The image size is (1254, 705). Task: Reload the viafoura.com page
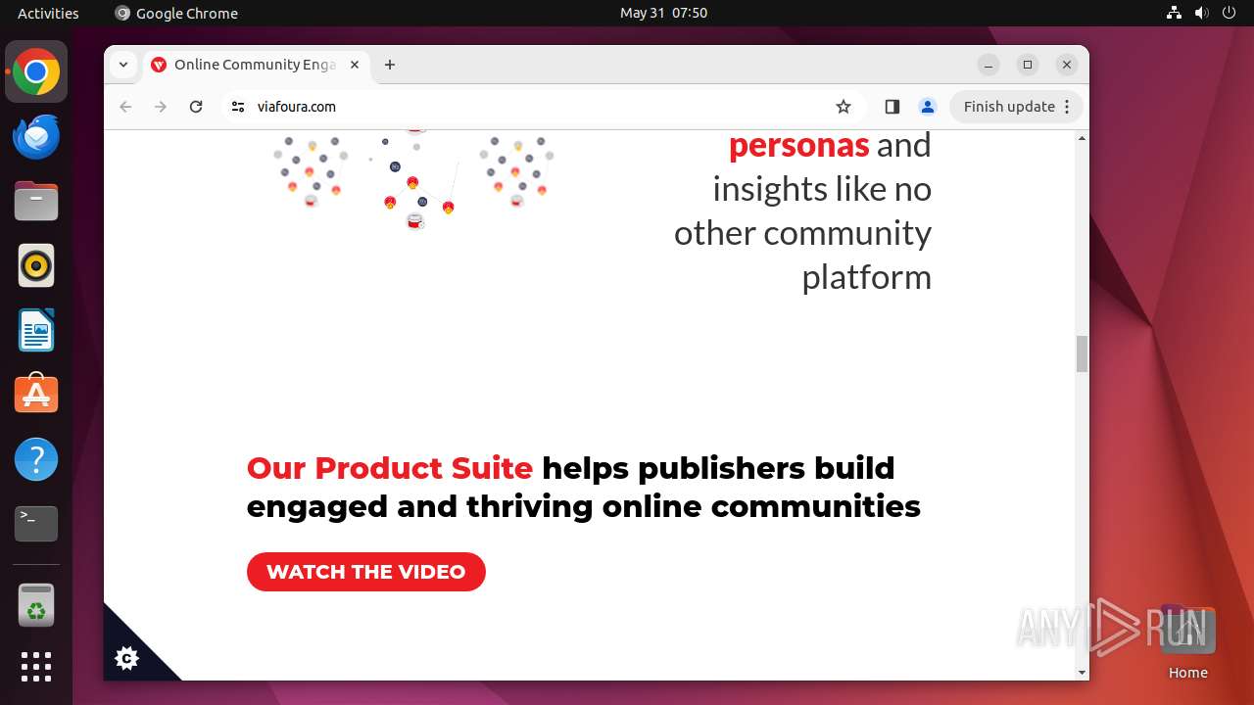pyautogui.click(x=196, y=107)
